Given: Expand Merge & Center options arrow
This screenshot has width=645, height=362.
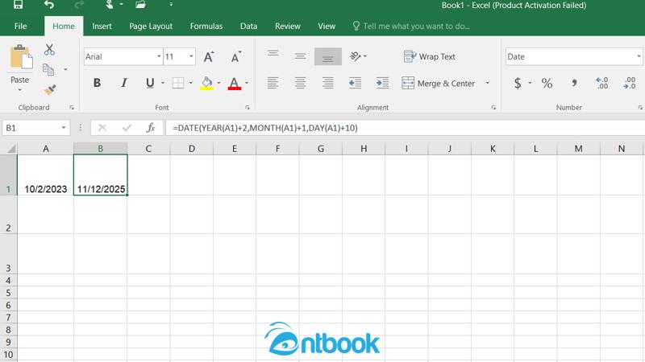Looking at the screenshot, I should pyautogui.click(x=488, y=84).
